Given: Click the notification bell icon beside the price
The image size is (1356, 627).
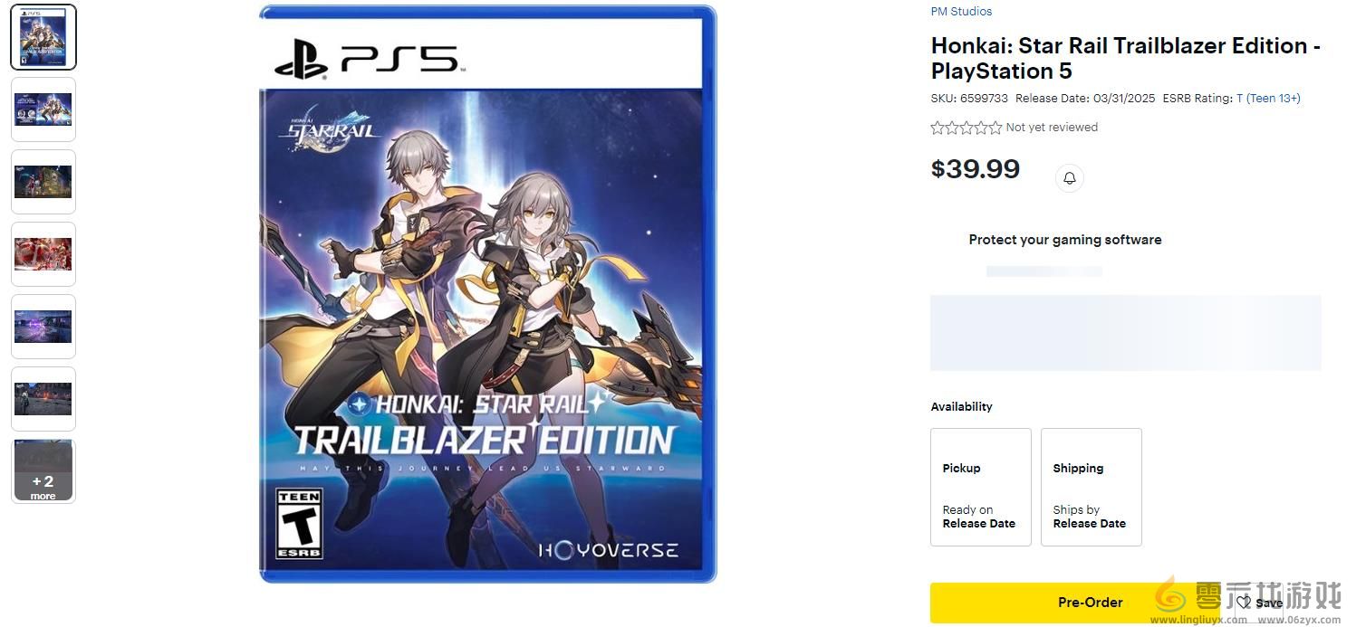Looking at the screenshot, I should (1069, 177).
